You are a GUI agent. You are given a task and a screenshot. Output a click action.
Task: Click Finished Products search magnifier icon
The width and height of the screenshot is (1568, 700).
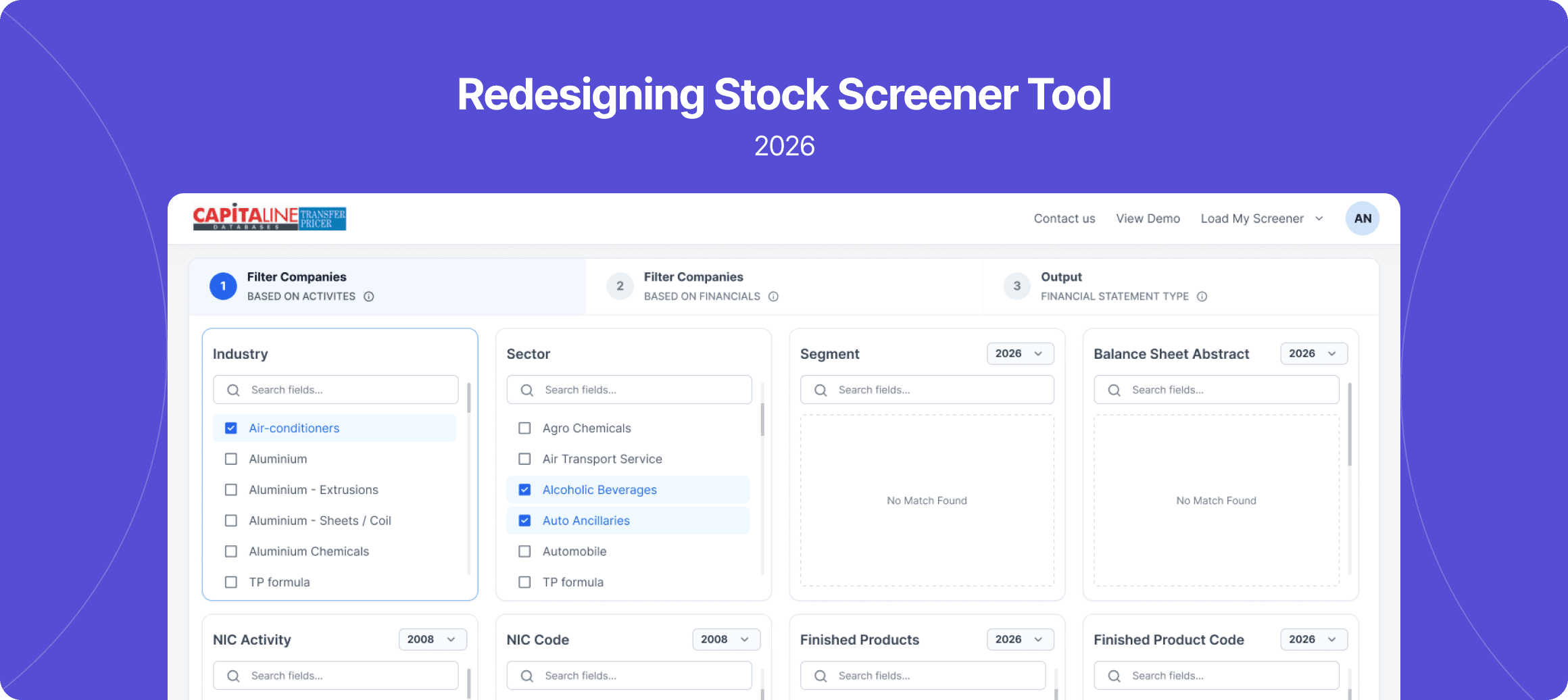820,676
